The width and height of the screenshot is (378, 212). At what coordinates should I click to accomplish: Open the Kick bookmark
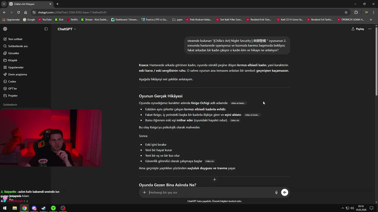tap(59, 20)
